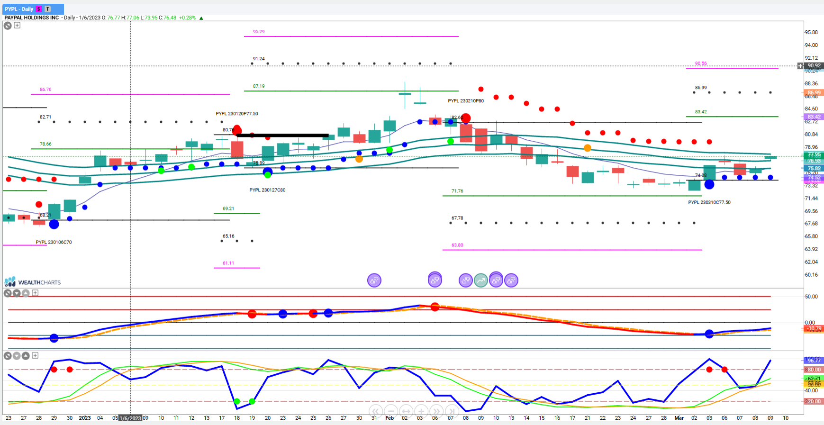Viewport: 824px width, 425px height.
Task: Zoom out using the minus circle control
Action: [x=390, y=411]
